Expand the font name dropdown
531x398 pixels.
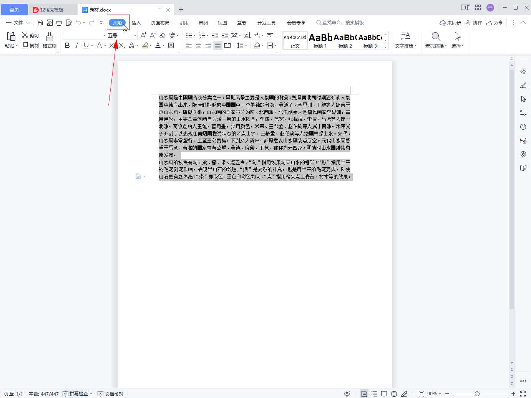105,35
